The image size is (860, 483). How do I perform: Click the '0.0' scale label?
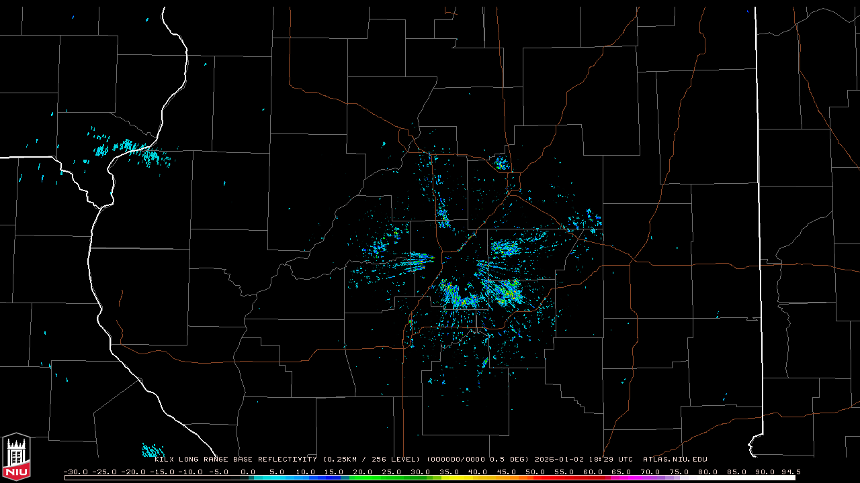pyautogui.click(x=247, y=472)
